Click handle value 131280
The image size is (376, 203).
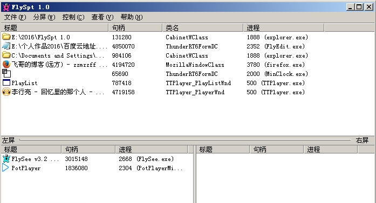pos(121,37)
